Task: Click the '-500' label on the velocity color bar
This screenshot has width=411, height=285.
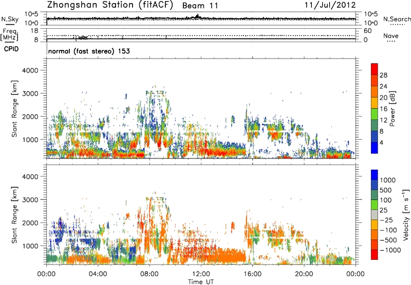Action: coord(388,240)
